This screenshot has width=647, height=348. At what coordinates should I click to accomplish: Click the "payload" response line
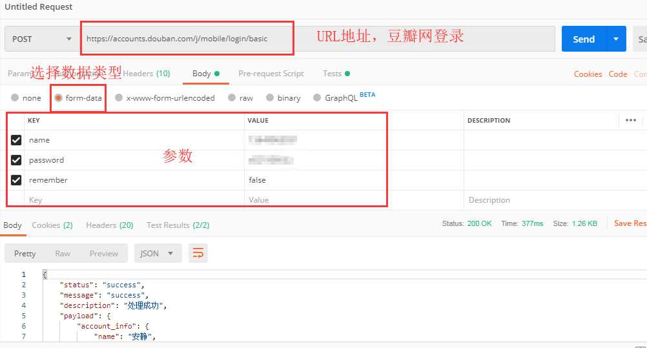85,316
